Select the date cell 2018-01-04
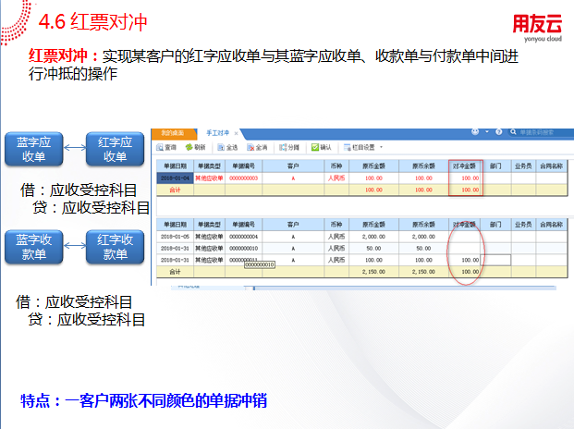Viewport: 574px width, 429px height. click(175, 178)
